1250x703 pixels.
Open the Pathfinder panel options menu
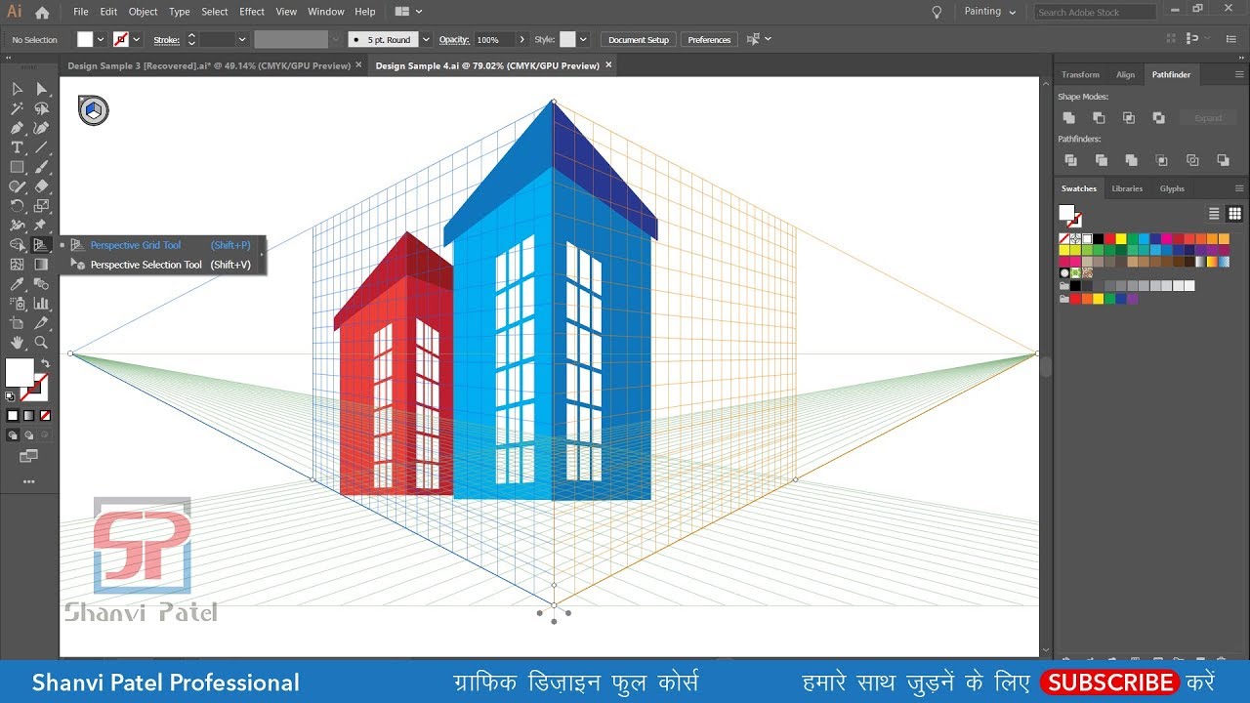(1239, 74)
